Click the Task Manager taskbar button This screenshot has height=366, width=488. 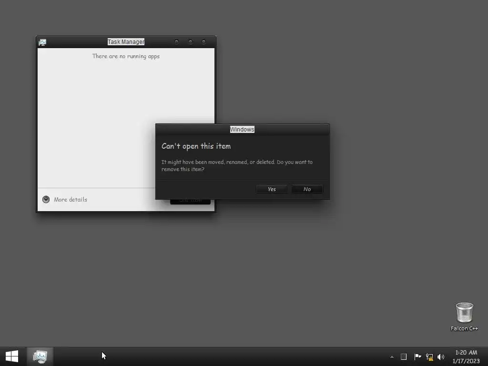(40, 356)
